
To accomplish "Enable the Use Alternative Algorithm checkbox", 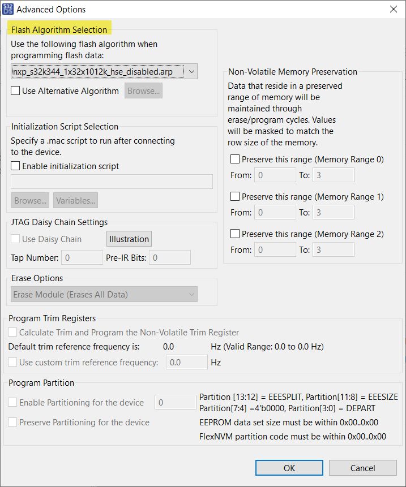I will (x=14, y=90).
